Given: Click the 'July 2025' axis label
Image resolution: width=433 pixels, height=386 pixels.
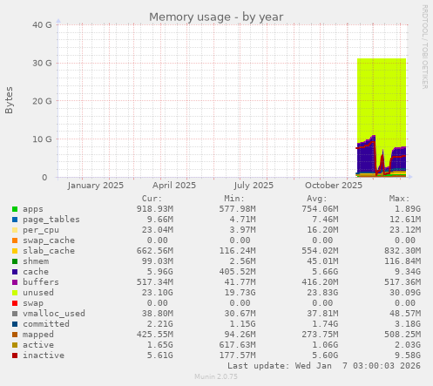Looking at the screenshot, I should 254,186.
